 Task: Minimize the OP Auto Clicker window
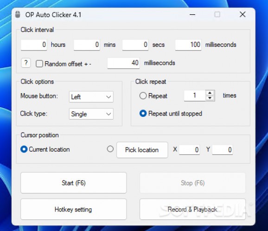click(192, 14)
